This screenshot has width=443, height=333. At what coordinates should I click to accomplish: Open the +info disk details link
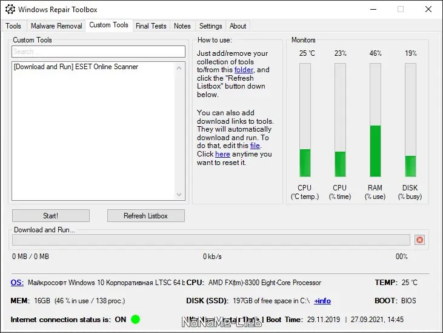click(322, 301)
